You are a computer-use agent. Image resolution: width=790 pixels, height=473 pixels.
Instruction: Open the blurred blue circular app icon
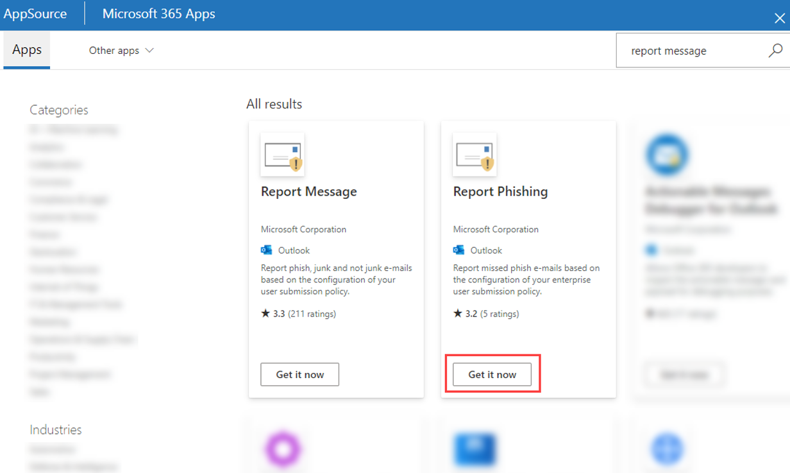[667, 155]
